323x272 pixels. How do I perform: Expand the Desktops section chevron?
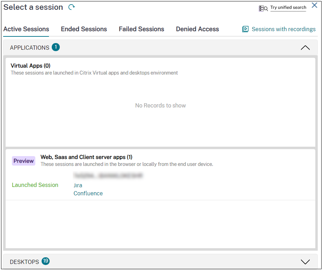pyautogui.click(x=305, y=262)
